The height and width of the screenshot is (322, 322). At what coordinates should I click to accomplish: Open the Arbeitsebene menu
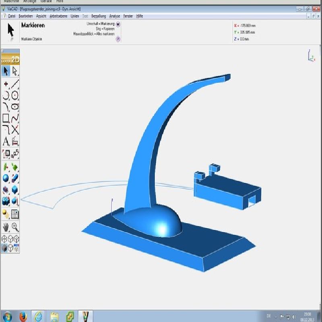(58, 16)
